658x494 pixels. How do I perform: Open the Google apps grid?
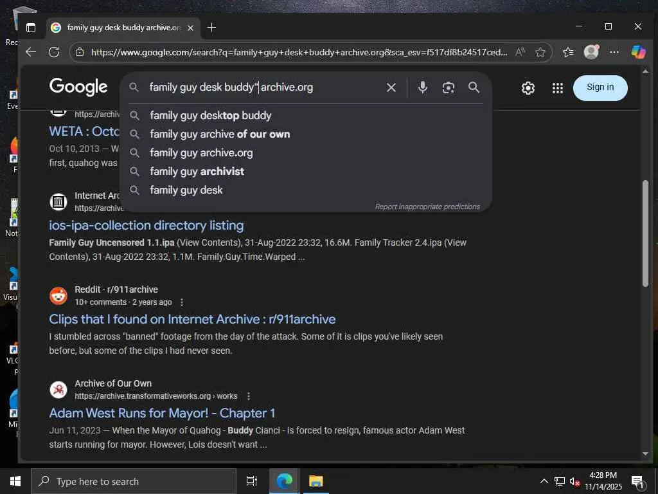[x=558, y=88]
